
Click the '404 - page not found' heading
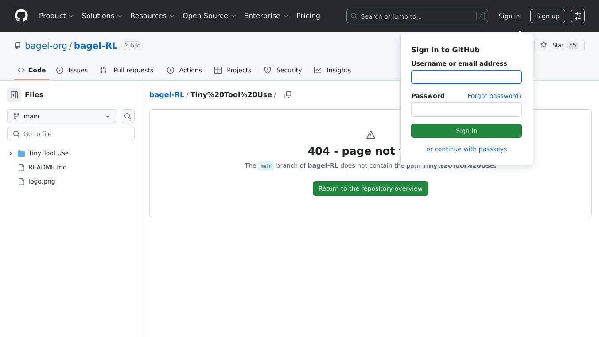click(x=354, y=151)
